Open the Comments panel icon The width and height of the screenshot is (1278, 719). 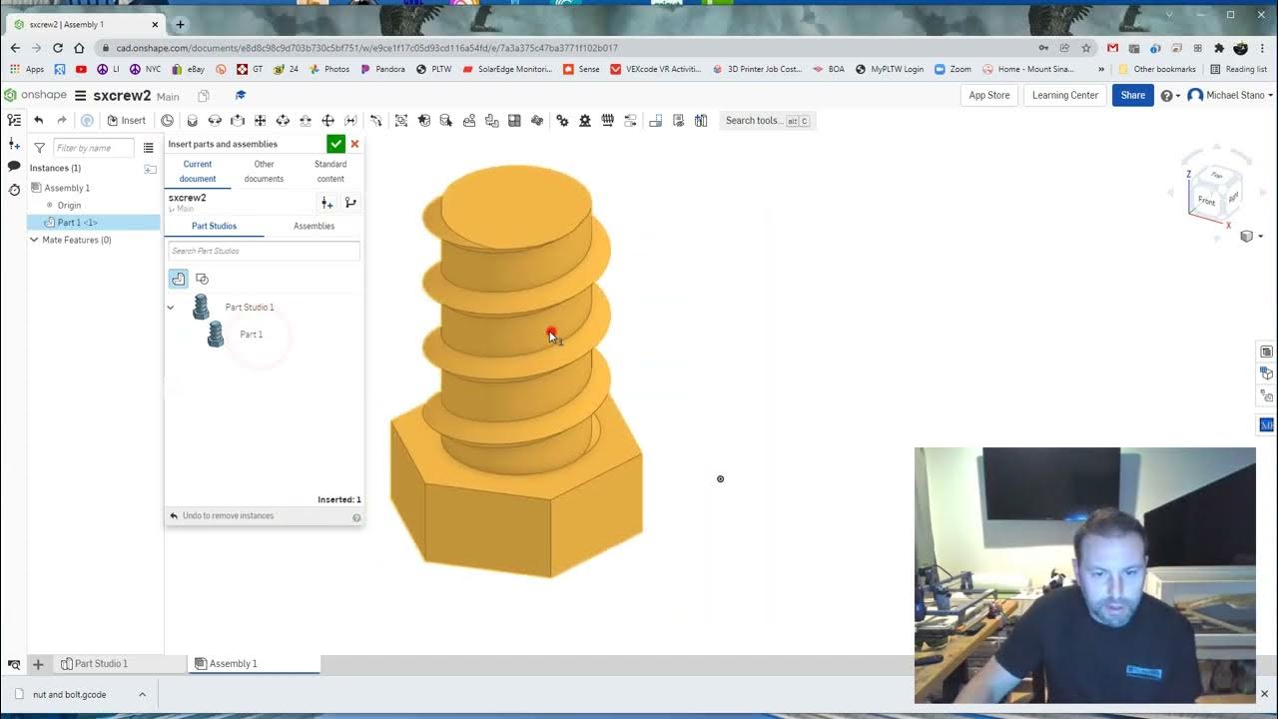[14, 166]
